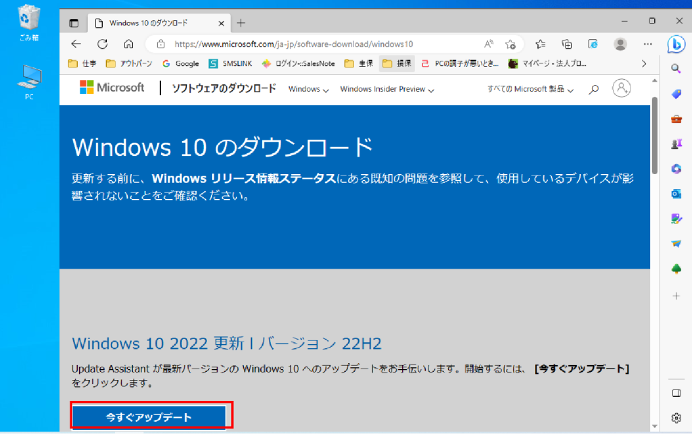Open a new browser tab

[x=241, y=23]
